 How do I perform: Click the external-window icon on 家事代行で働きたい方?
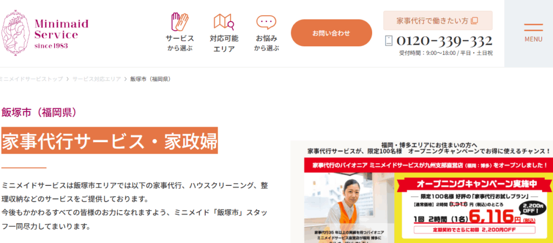474,21
